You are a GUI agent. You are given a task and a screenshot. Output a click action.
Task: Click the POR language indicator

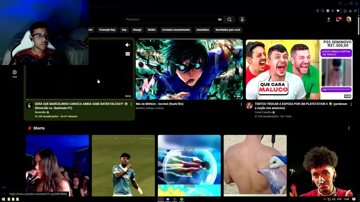(x=339, y=199)
